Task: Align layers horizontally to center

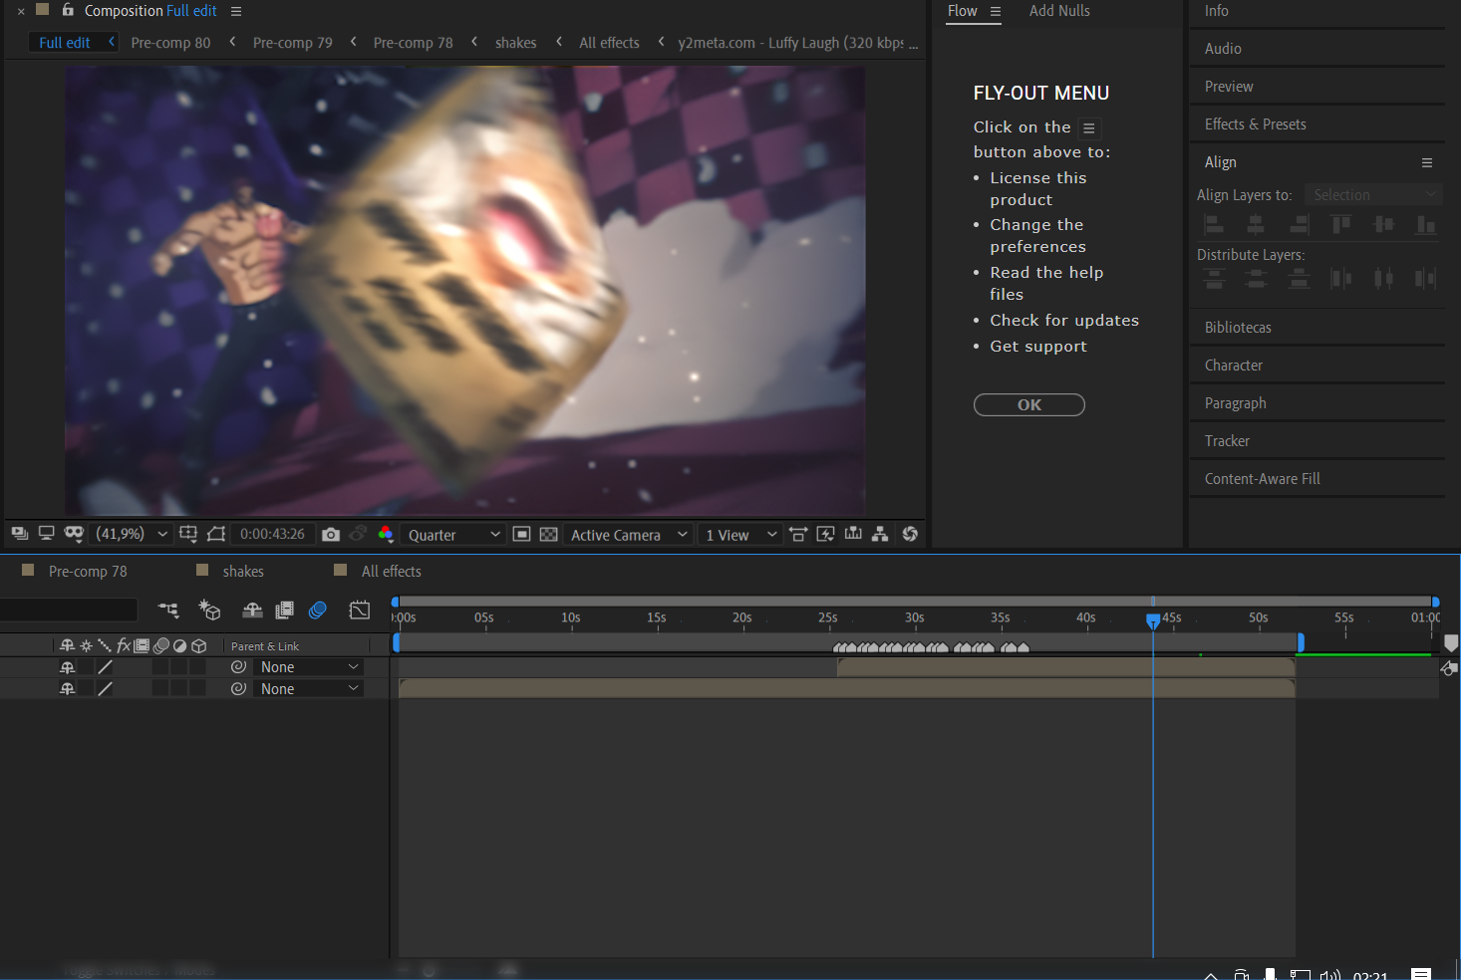Action: pos(1256,225)
